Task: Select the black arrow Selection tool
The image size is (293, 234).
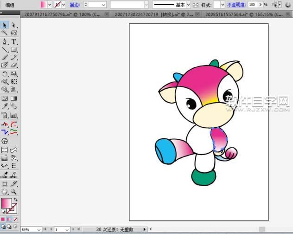Action: (x=5, y=25)
